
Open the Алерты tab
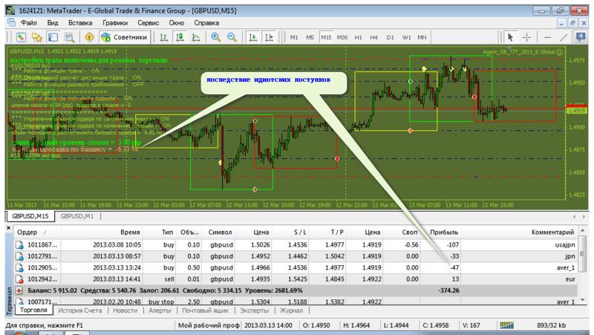click(x=160, y=310)
